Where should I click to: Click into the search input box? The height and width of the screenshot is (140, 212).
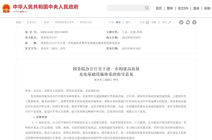(x=126, y=8)
